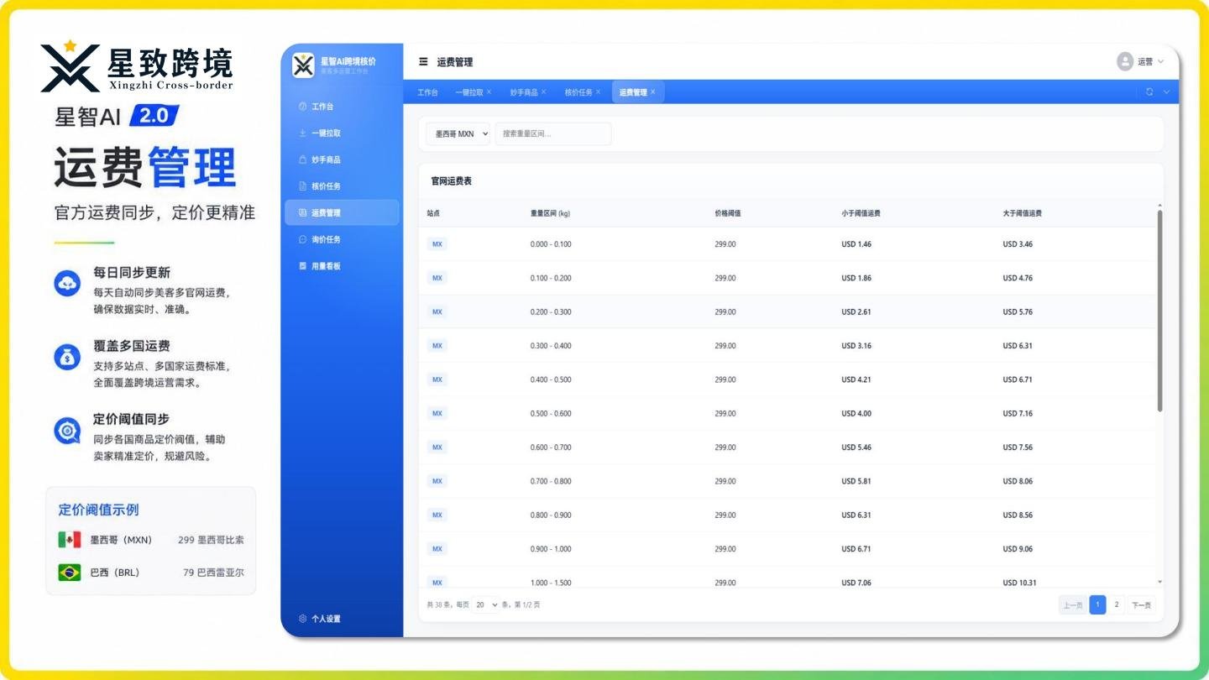The height and width of the screenshot is (680, 1209).
Task: Click the money bag icon beside 覆盖多国运费
Action: pyautogui.click(x=67, y=357)
